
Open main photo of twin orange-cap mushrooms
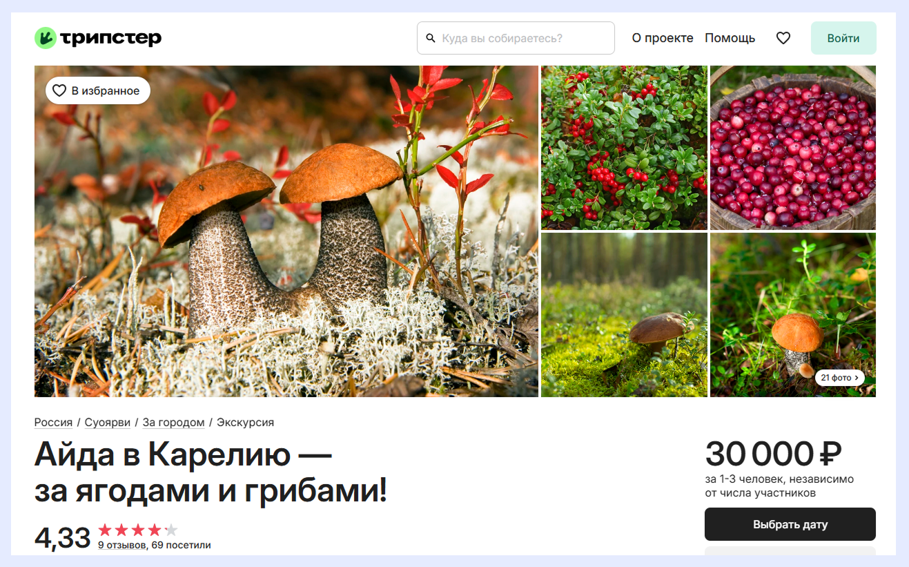click(x=286, y=231)
